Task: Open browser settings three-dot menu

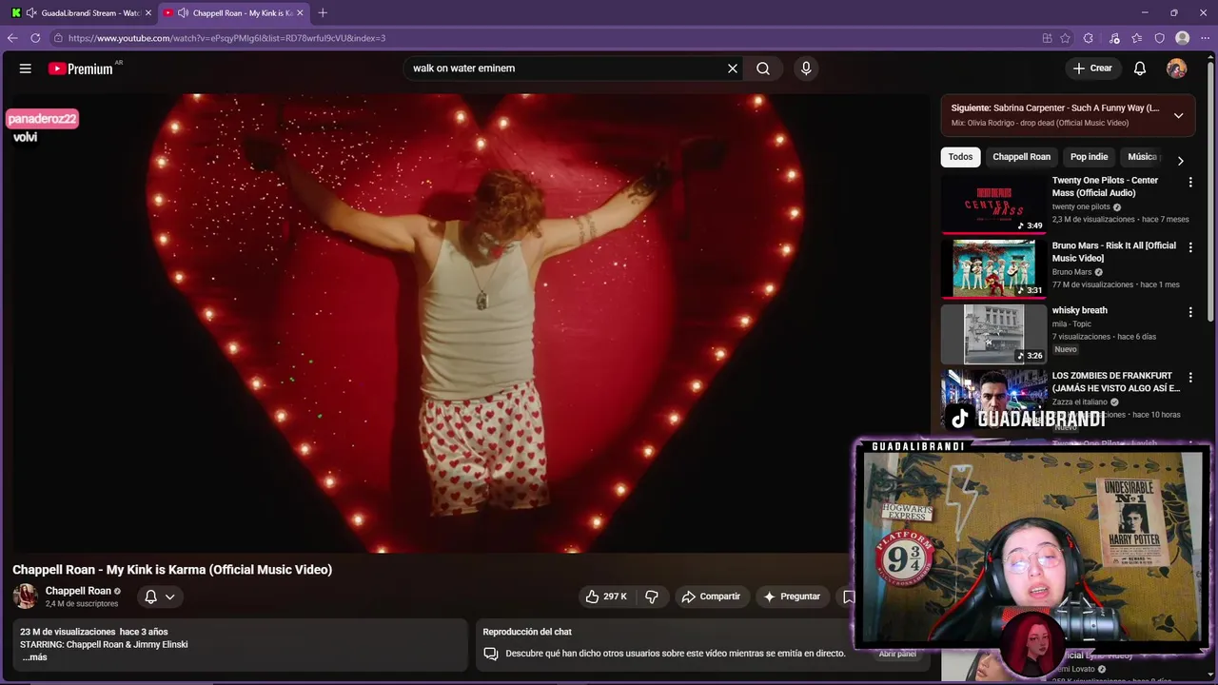Action: point(1205,38)
